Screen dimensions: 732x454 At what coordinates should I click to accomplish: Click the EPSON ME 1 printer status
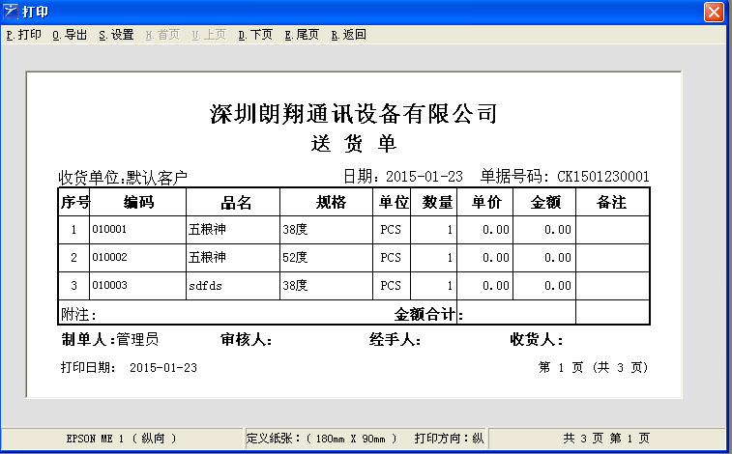tap(121, 438)
